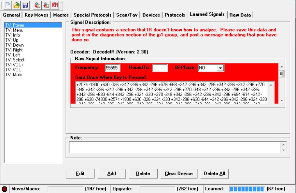Click the (67 free) status text
Viewport: 296px width, 193px height.
point(276,189)
